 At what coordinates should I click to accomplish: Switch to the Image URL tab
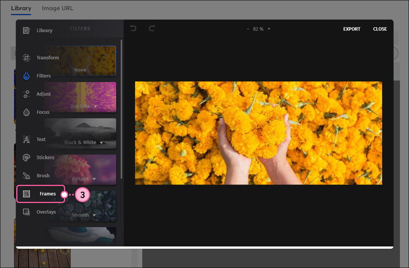(x=58, y=8)
